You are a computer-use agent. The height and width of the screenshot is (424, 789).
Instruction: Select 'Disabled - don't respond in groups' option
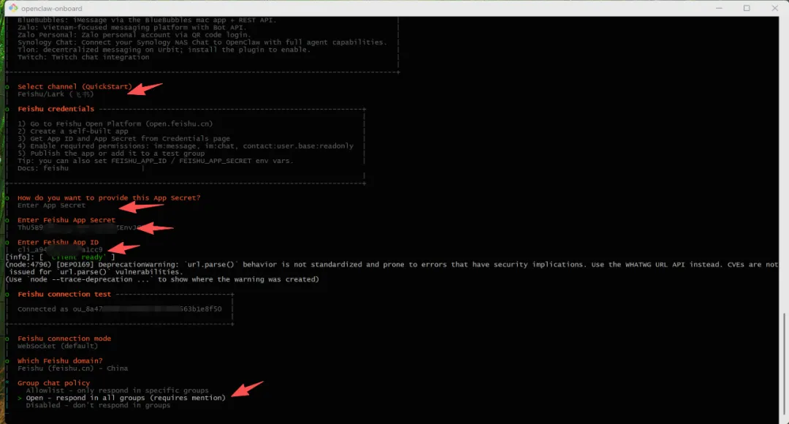click(98, 406)
